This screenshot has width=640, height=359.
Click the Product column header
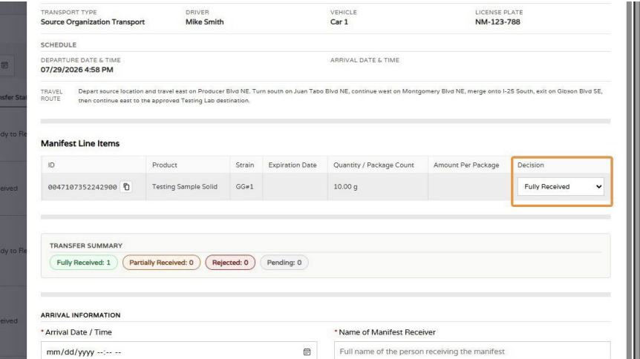click(165, 165)
